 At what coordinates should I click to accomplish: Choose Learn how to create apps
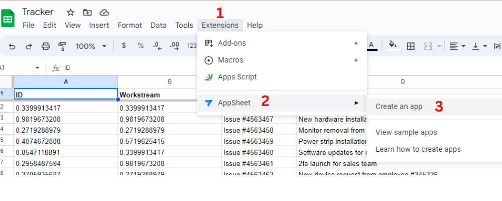tap(434, 149)
